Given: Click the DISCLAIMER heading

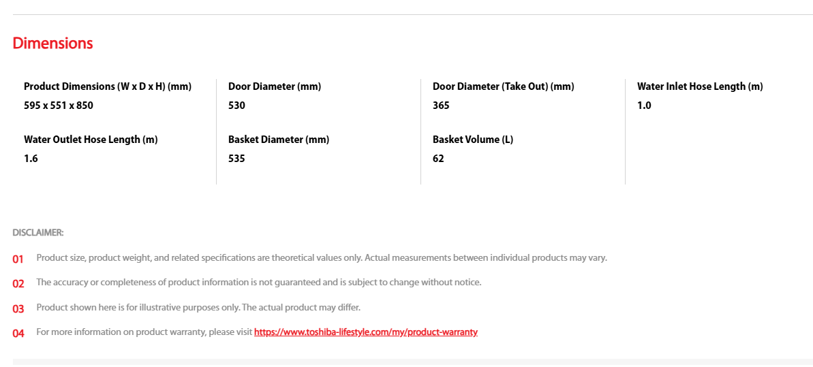Looking at the screenshot, I should (x=38, y=233).
